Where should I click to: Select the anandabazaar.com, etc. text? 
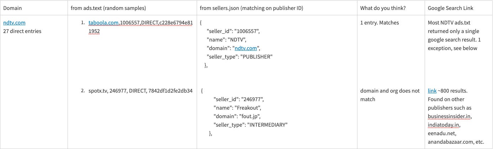click(456, 142)
